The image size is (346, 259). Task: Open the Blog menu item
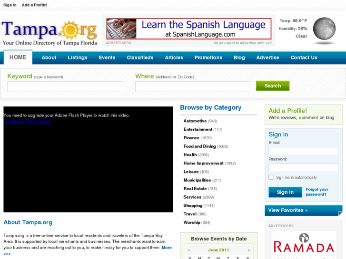[239, 58]
